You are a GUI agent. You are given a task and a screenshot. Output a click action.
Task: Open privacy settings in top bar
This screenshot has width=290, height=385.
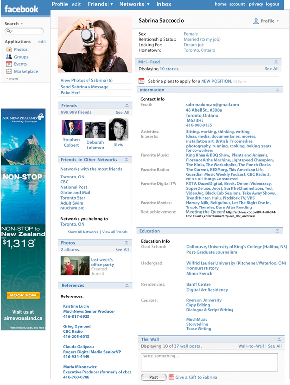[x=256, y=4]
